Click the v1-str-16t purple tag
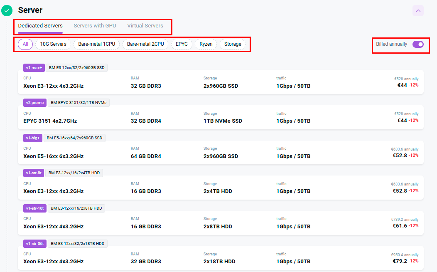The width and height of the screenshot is (437, 272). [x=35, y=208]
